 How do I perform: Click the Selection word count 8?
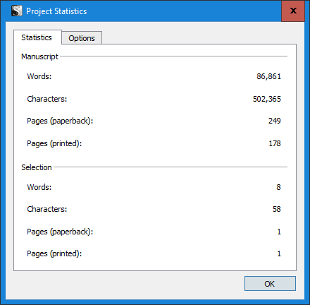coord(278,187)
